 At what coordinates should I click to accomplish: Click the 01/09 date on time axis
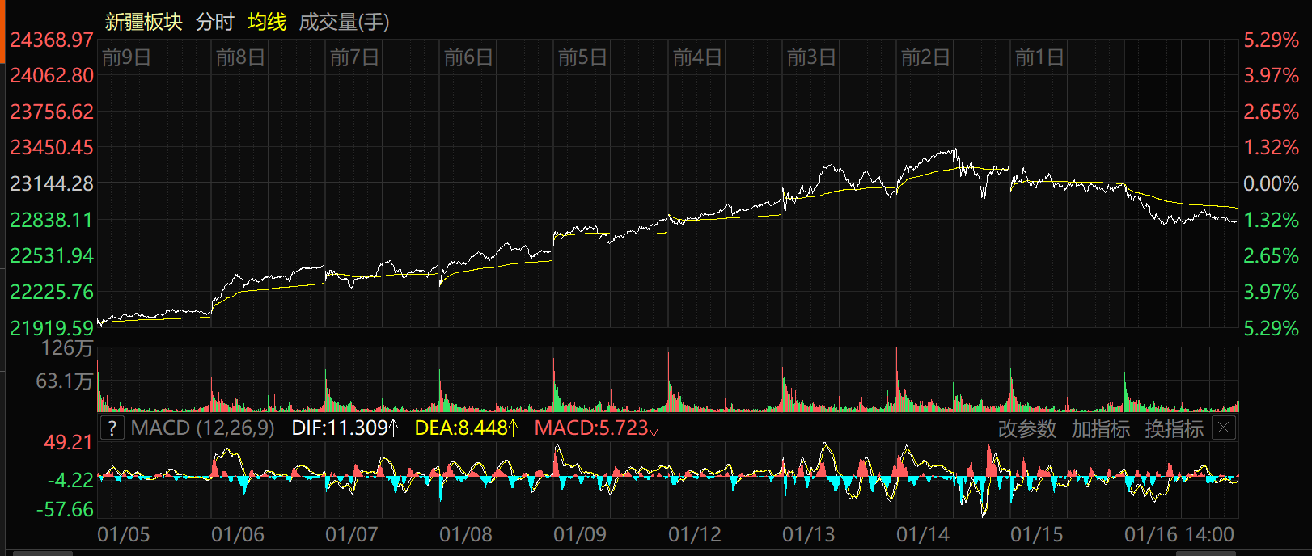579,535
